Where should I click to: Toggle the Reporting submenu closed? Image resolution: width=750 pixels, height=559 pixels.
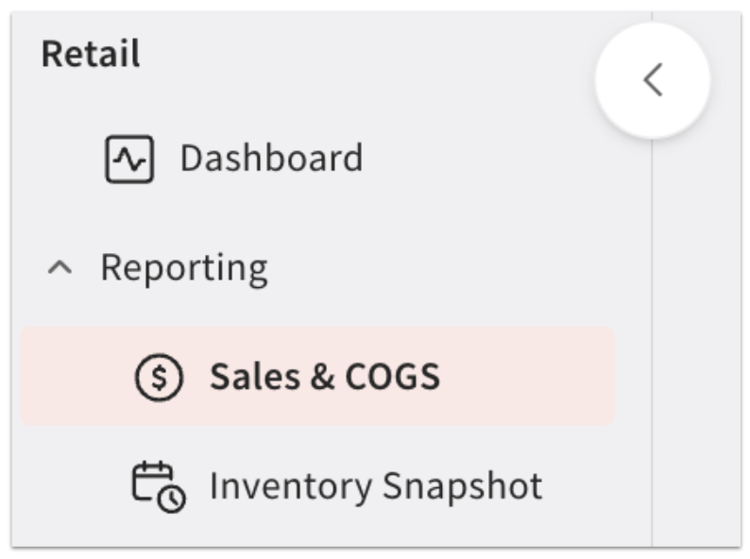(59, 268)
